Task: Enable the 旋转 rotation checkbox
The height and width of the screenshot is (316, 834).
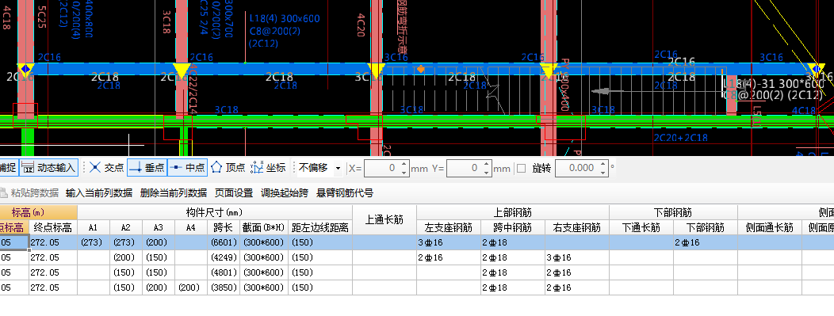Action: (522, 169)
